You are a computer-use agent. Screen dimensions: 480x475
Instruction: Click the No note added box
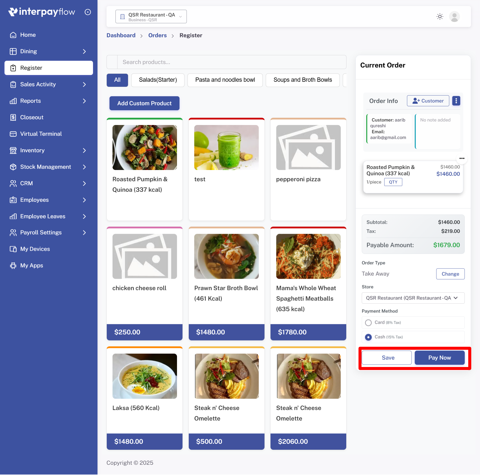click(437, 131)
